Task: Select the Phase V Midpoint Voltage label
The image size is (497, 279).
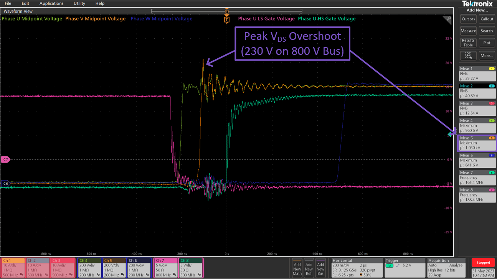Action: pyautogui.click(x=96, y=19)
